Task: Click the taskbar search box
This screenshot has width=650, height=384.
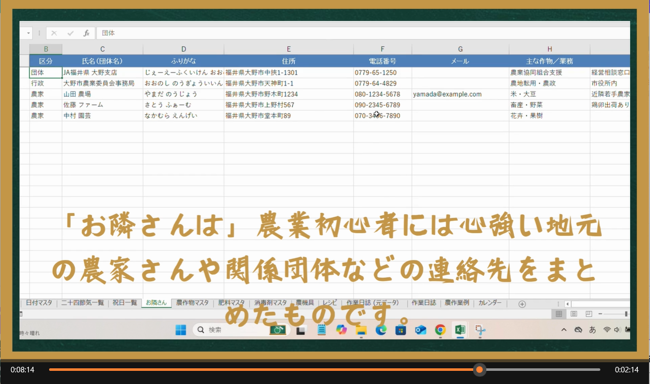Action: (x=238, y=330)
